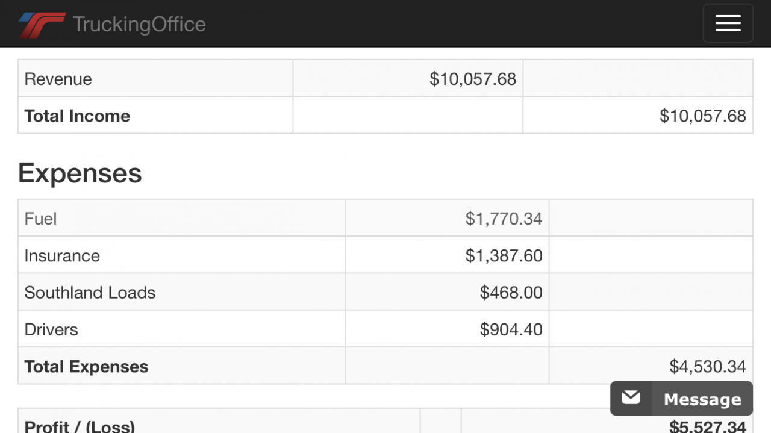
Task: Click the TruckingOffice brand name link
Action: tap(139, 25)
